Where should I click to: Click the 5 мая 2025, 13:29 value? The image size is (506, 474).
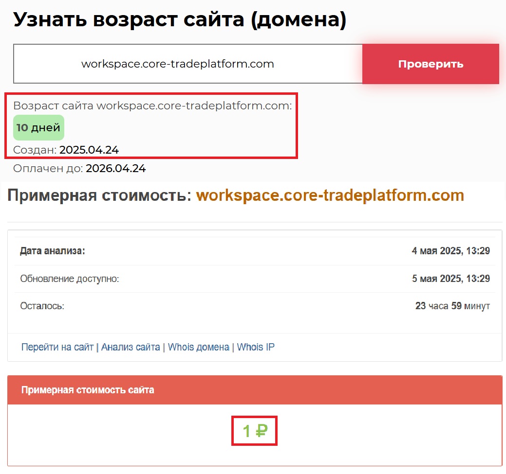450,279
